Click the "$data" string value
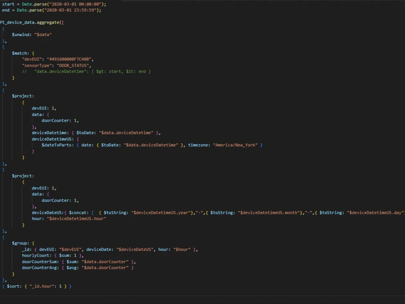The width and height of the screenshot is (405, 304). click(43, 34)
